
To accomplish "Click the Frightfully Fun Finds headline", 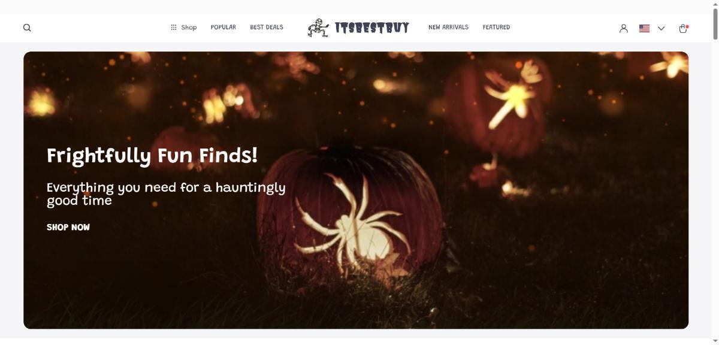I will [x=152, y=156].
